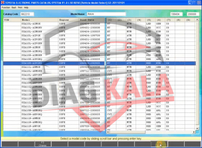Image resolution: width=202 pixels, height=148 pixels.
Task: Select model row SXA10L-AZPGKV
Action: click(99, 40)
